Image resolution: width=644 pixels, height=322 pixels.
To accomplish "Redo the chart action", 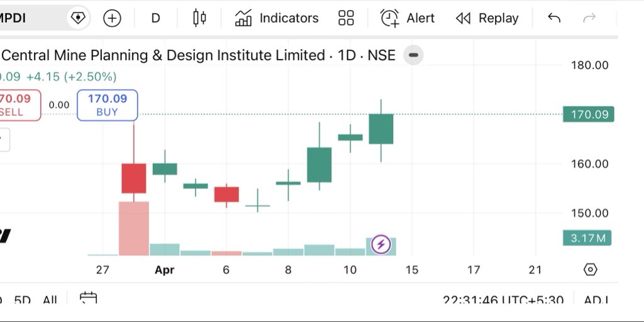I will (x=589, y=18).
